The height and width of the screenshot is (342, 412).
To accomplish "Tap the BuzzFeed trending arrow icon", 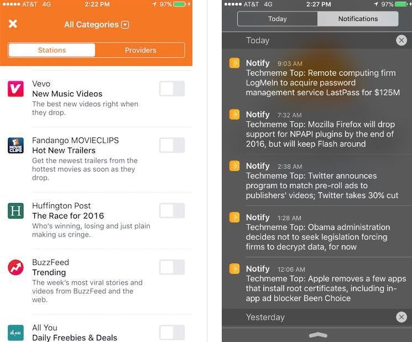I will pyautogui.click(x=16, y=267).
